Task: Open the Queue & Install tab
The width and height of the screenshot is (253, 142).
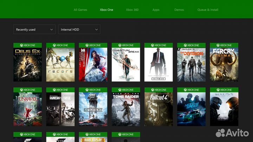Action: [208, 10]
